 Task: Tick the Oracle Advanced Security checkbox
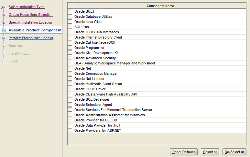coord(70,58)
